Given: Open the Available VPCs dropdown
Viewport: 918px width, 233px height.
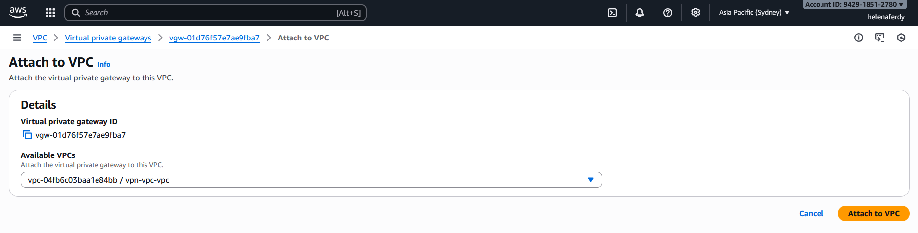Looking at the screenshot, I should pos(311,180).
